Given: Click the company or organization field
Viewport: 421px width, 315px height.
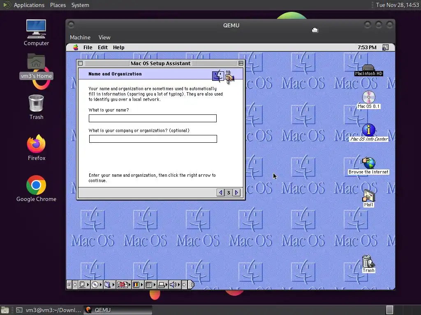Looking at the screenshot, I should 153,139.
